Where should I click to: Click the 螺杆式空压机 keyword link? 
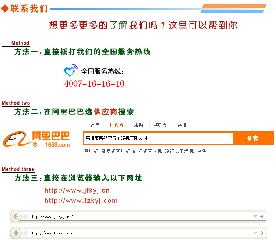[x=147, y=151]
